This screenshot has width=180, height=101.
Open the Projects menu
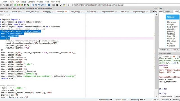tap(40, 2)
